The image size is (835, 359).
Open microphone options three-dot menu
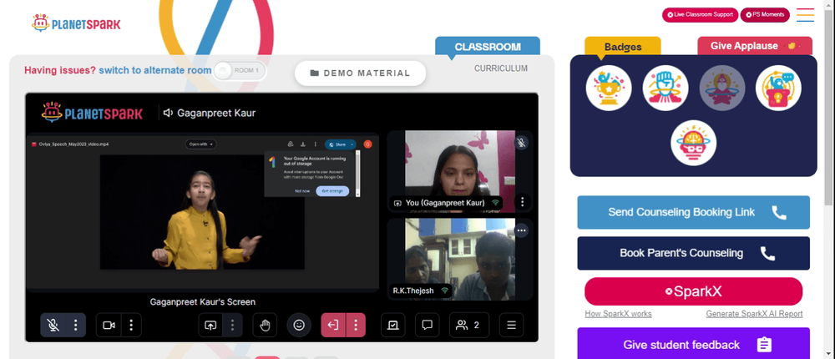point(76,325)
